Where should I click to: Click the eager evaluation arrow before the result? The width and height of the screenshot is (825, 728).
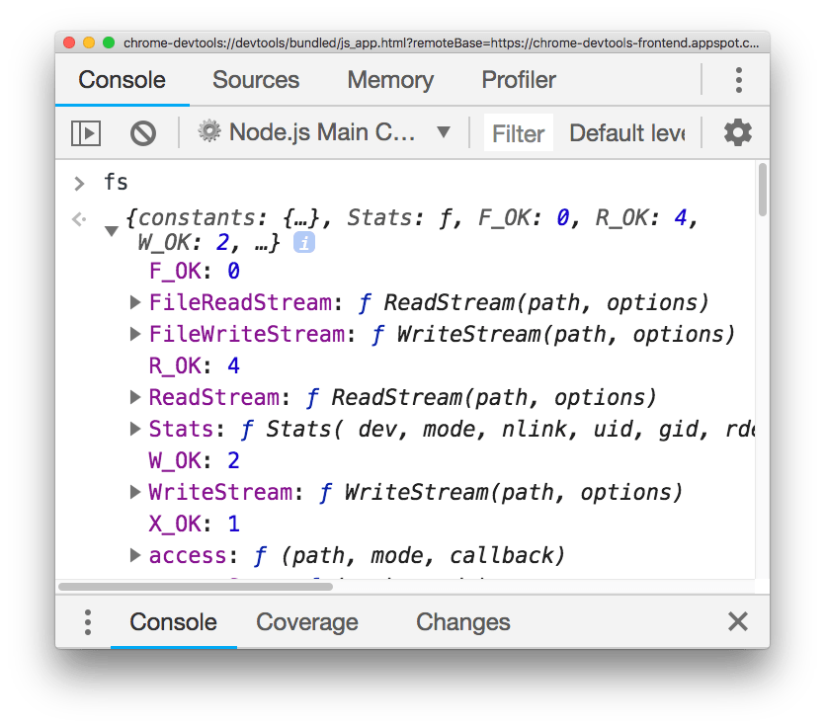(x=78, y=217)
